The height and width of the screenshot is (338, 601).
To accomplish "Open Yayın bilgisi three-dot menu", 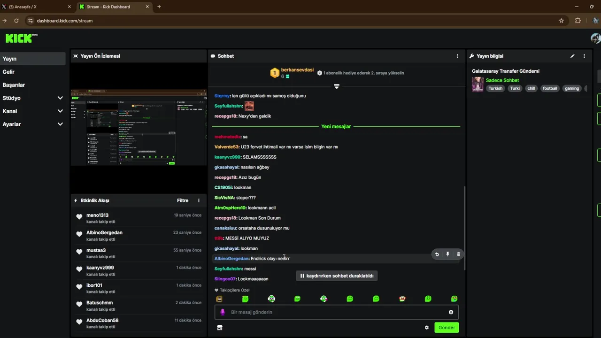I will (x=584, y=56).
